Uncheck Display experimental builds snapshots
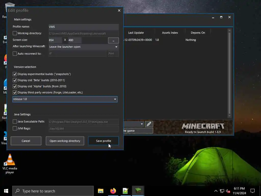Screen dimensions: 261x196 pos(15,74)
